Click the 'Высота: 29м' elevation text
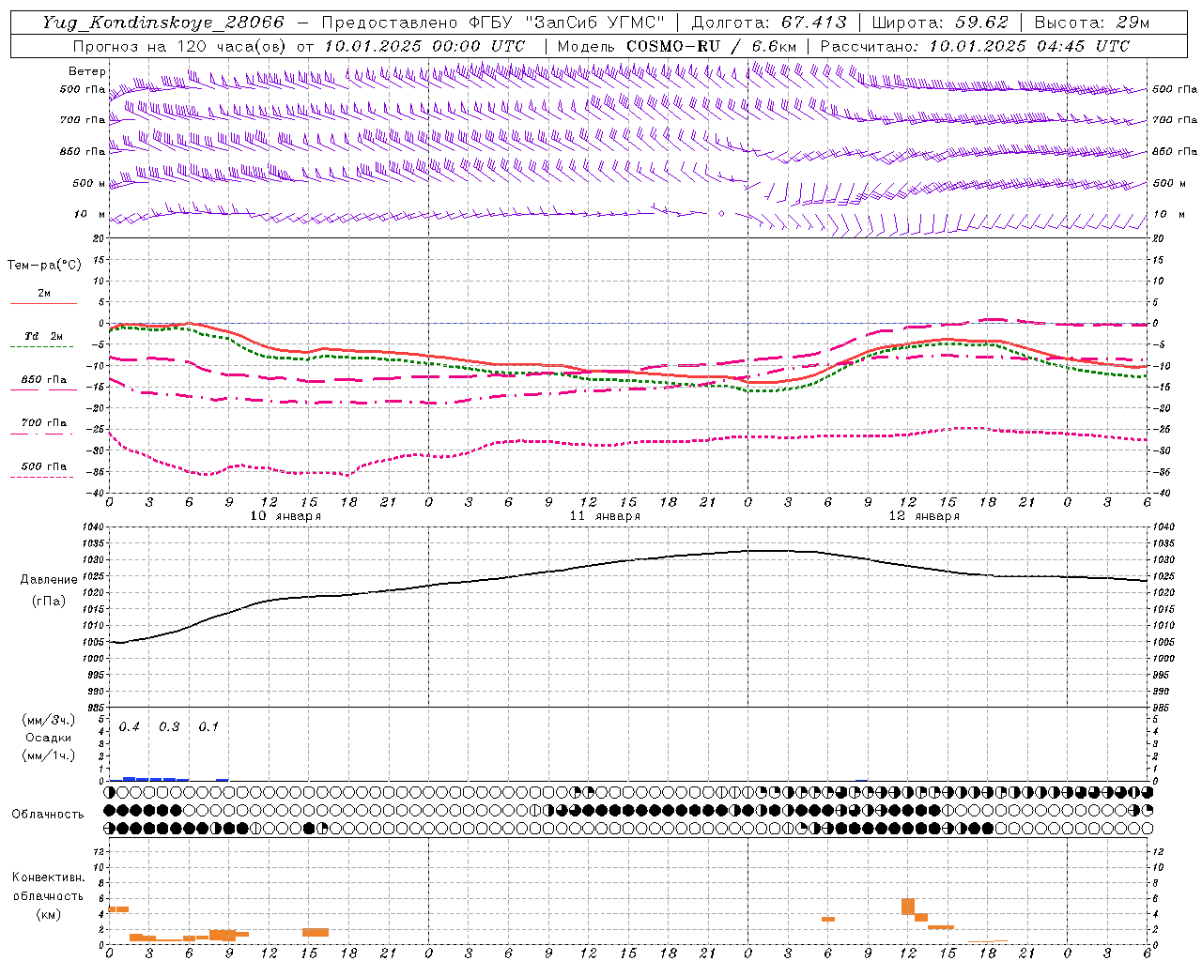 1092,23
